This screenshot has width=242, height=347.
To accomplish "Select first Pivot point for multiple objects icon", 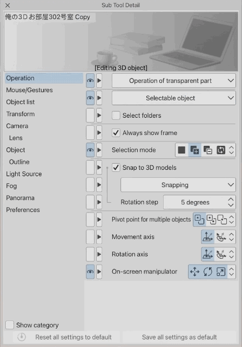I will (x=199, y=220).
